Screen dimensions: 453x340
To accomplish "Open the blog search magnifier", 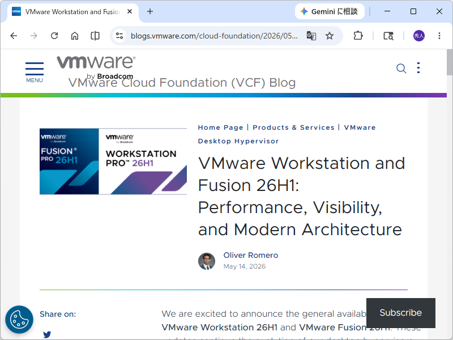I will [401, 69].
